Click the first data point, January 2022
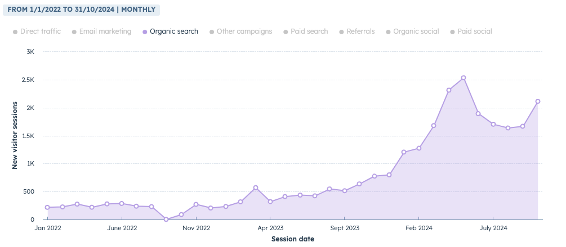This screenshot has height=247, width=566. pyautogui.click(x=47, y=208)
